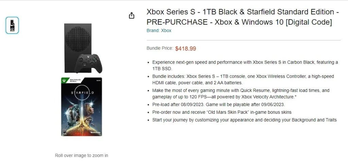This screenshot has width=348, height=165.
Task: Click the pre-load date bullet point
Action: point(219,105)
